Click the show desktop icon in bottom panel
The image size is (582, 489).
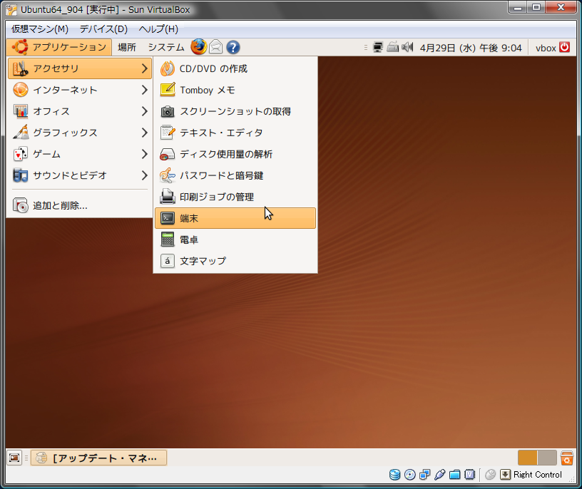point(14,458)
